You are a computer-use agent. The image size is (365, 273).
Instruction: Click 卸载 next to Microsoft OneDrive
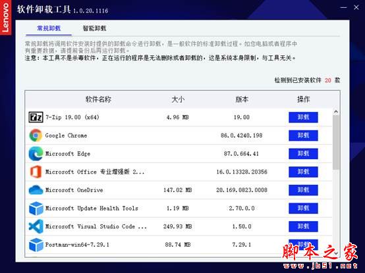tap(303, 190)
